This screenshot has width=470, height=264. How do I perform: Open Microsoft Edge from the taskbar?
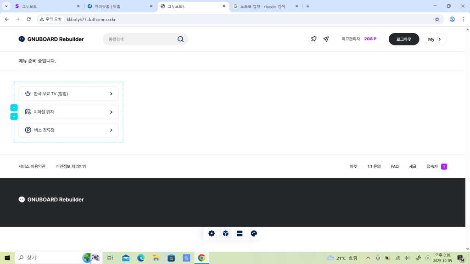[141, 258]
